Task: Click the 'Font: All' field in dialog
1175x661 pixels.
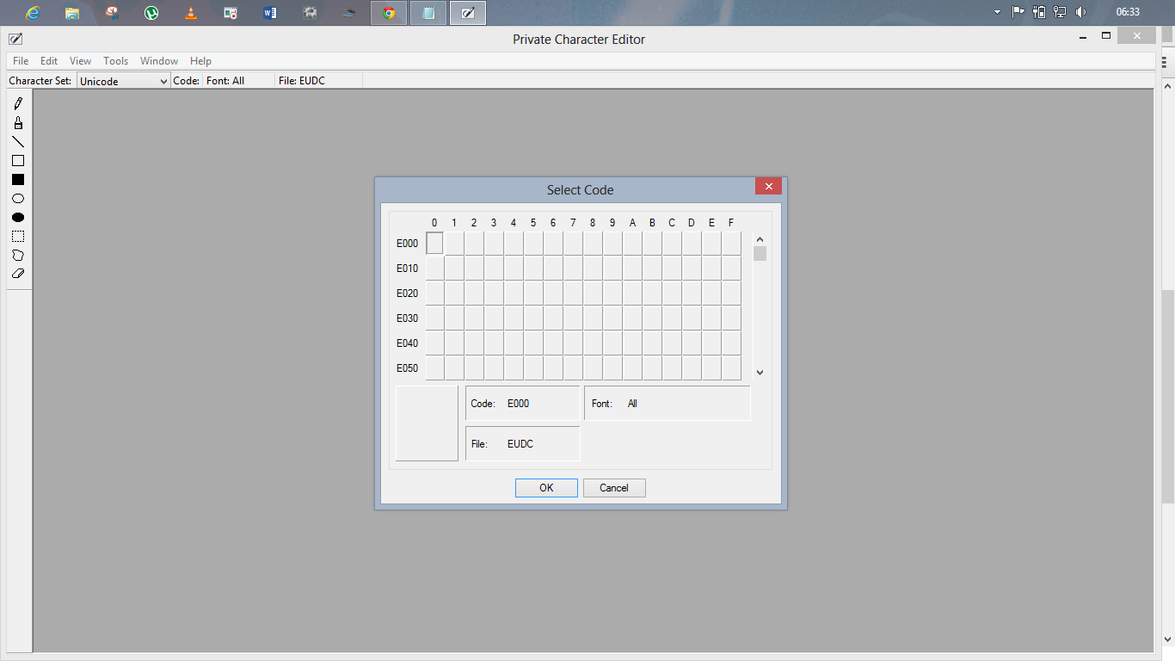Action: [667, 404]
